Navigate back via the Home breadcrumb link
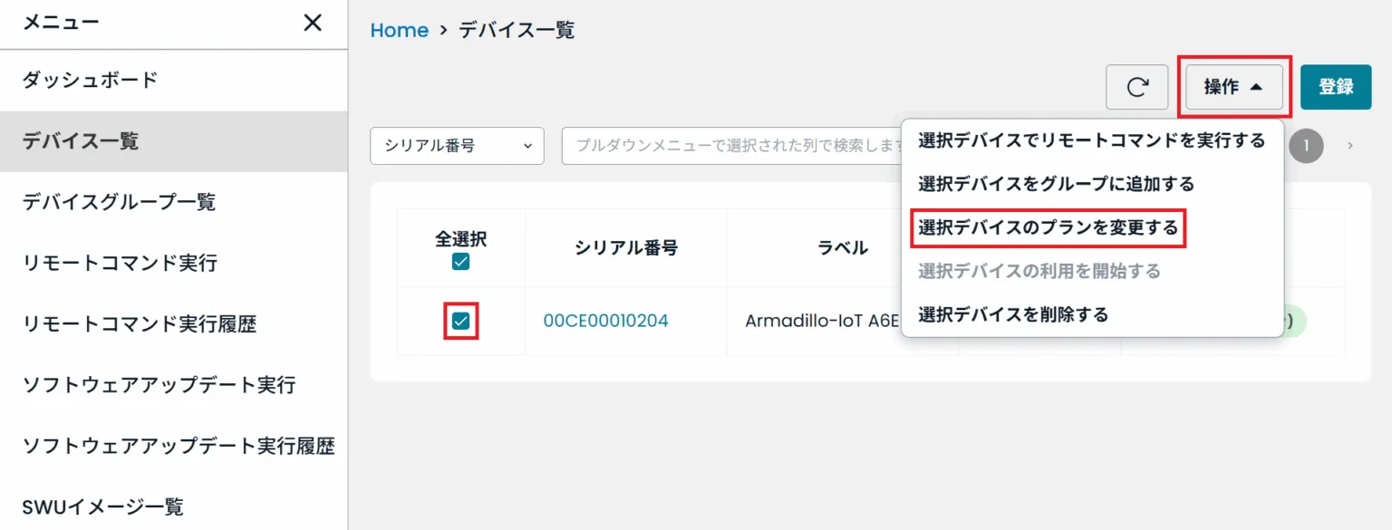Viewport: 1392px width, 530px height. pyautogui.click(x=399, y=30)
